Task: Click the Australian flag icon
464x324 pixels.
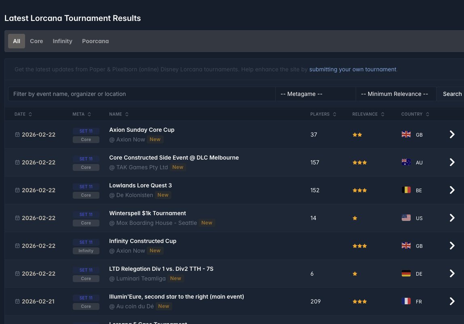Action: coord(406,162)
